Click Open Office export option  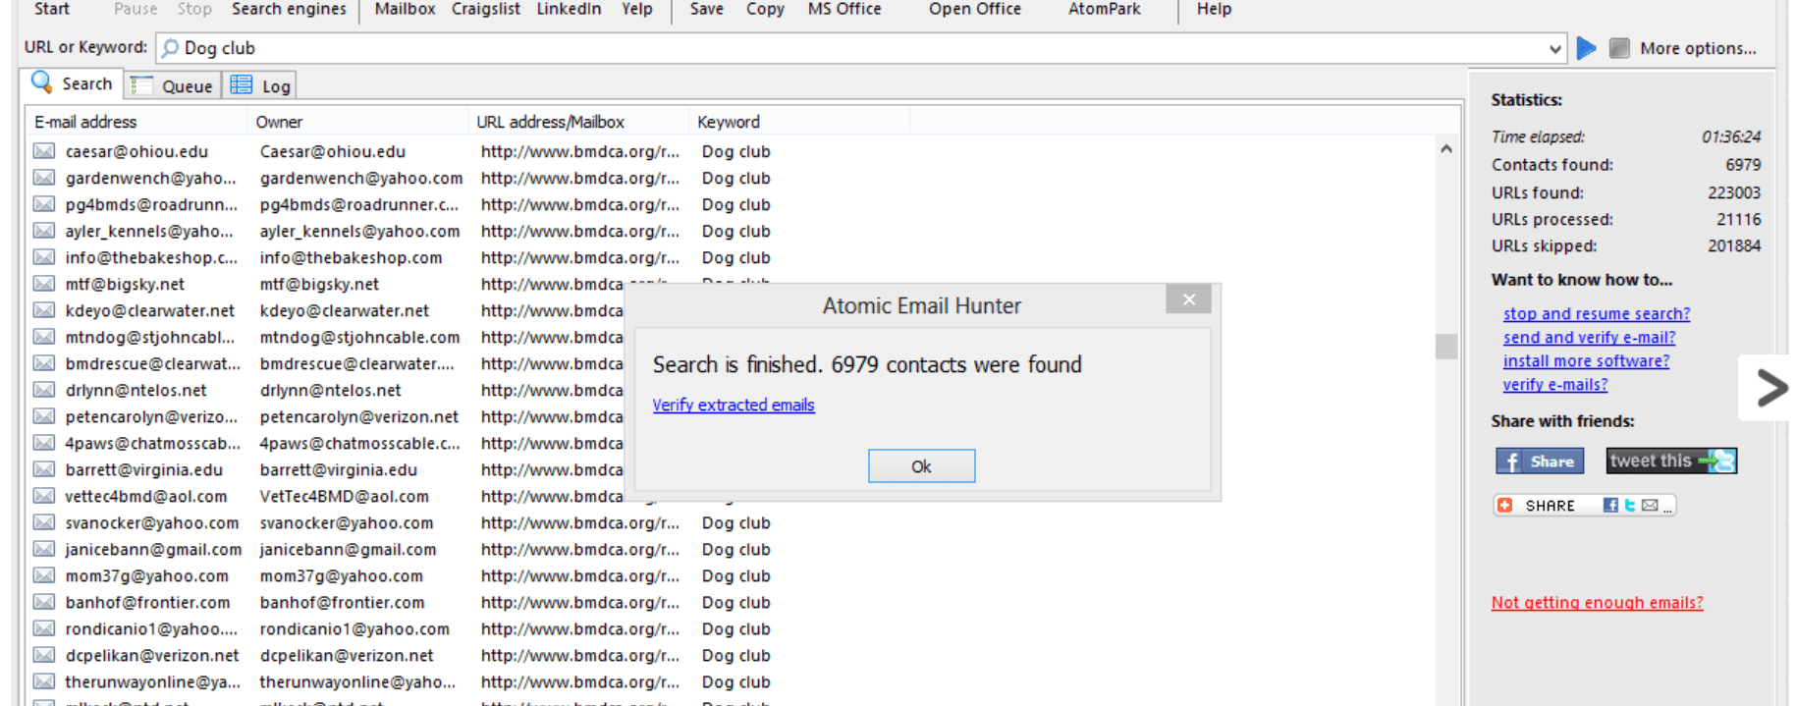pos(975,9)
